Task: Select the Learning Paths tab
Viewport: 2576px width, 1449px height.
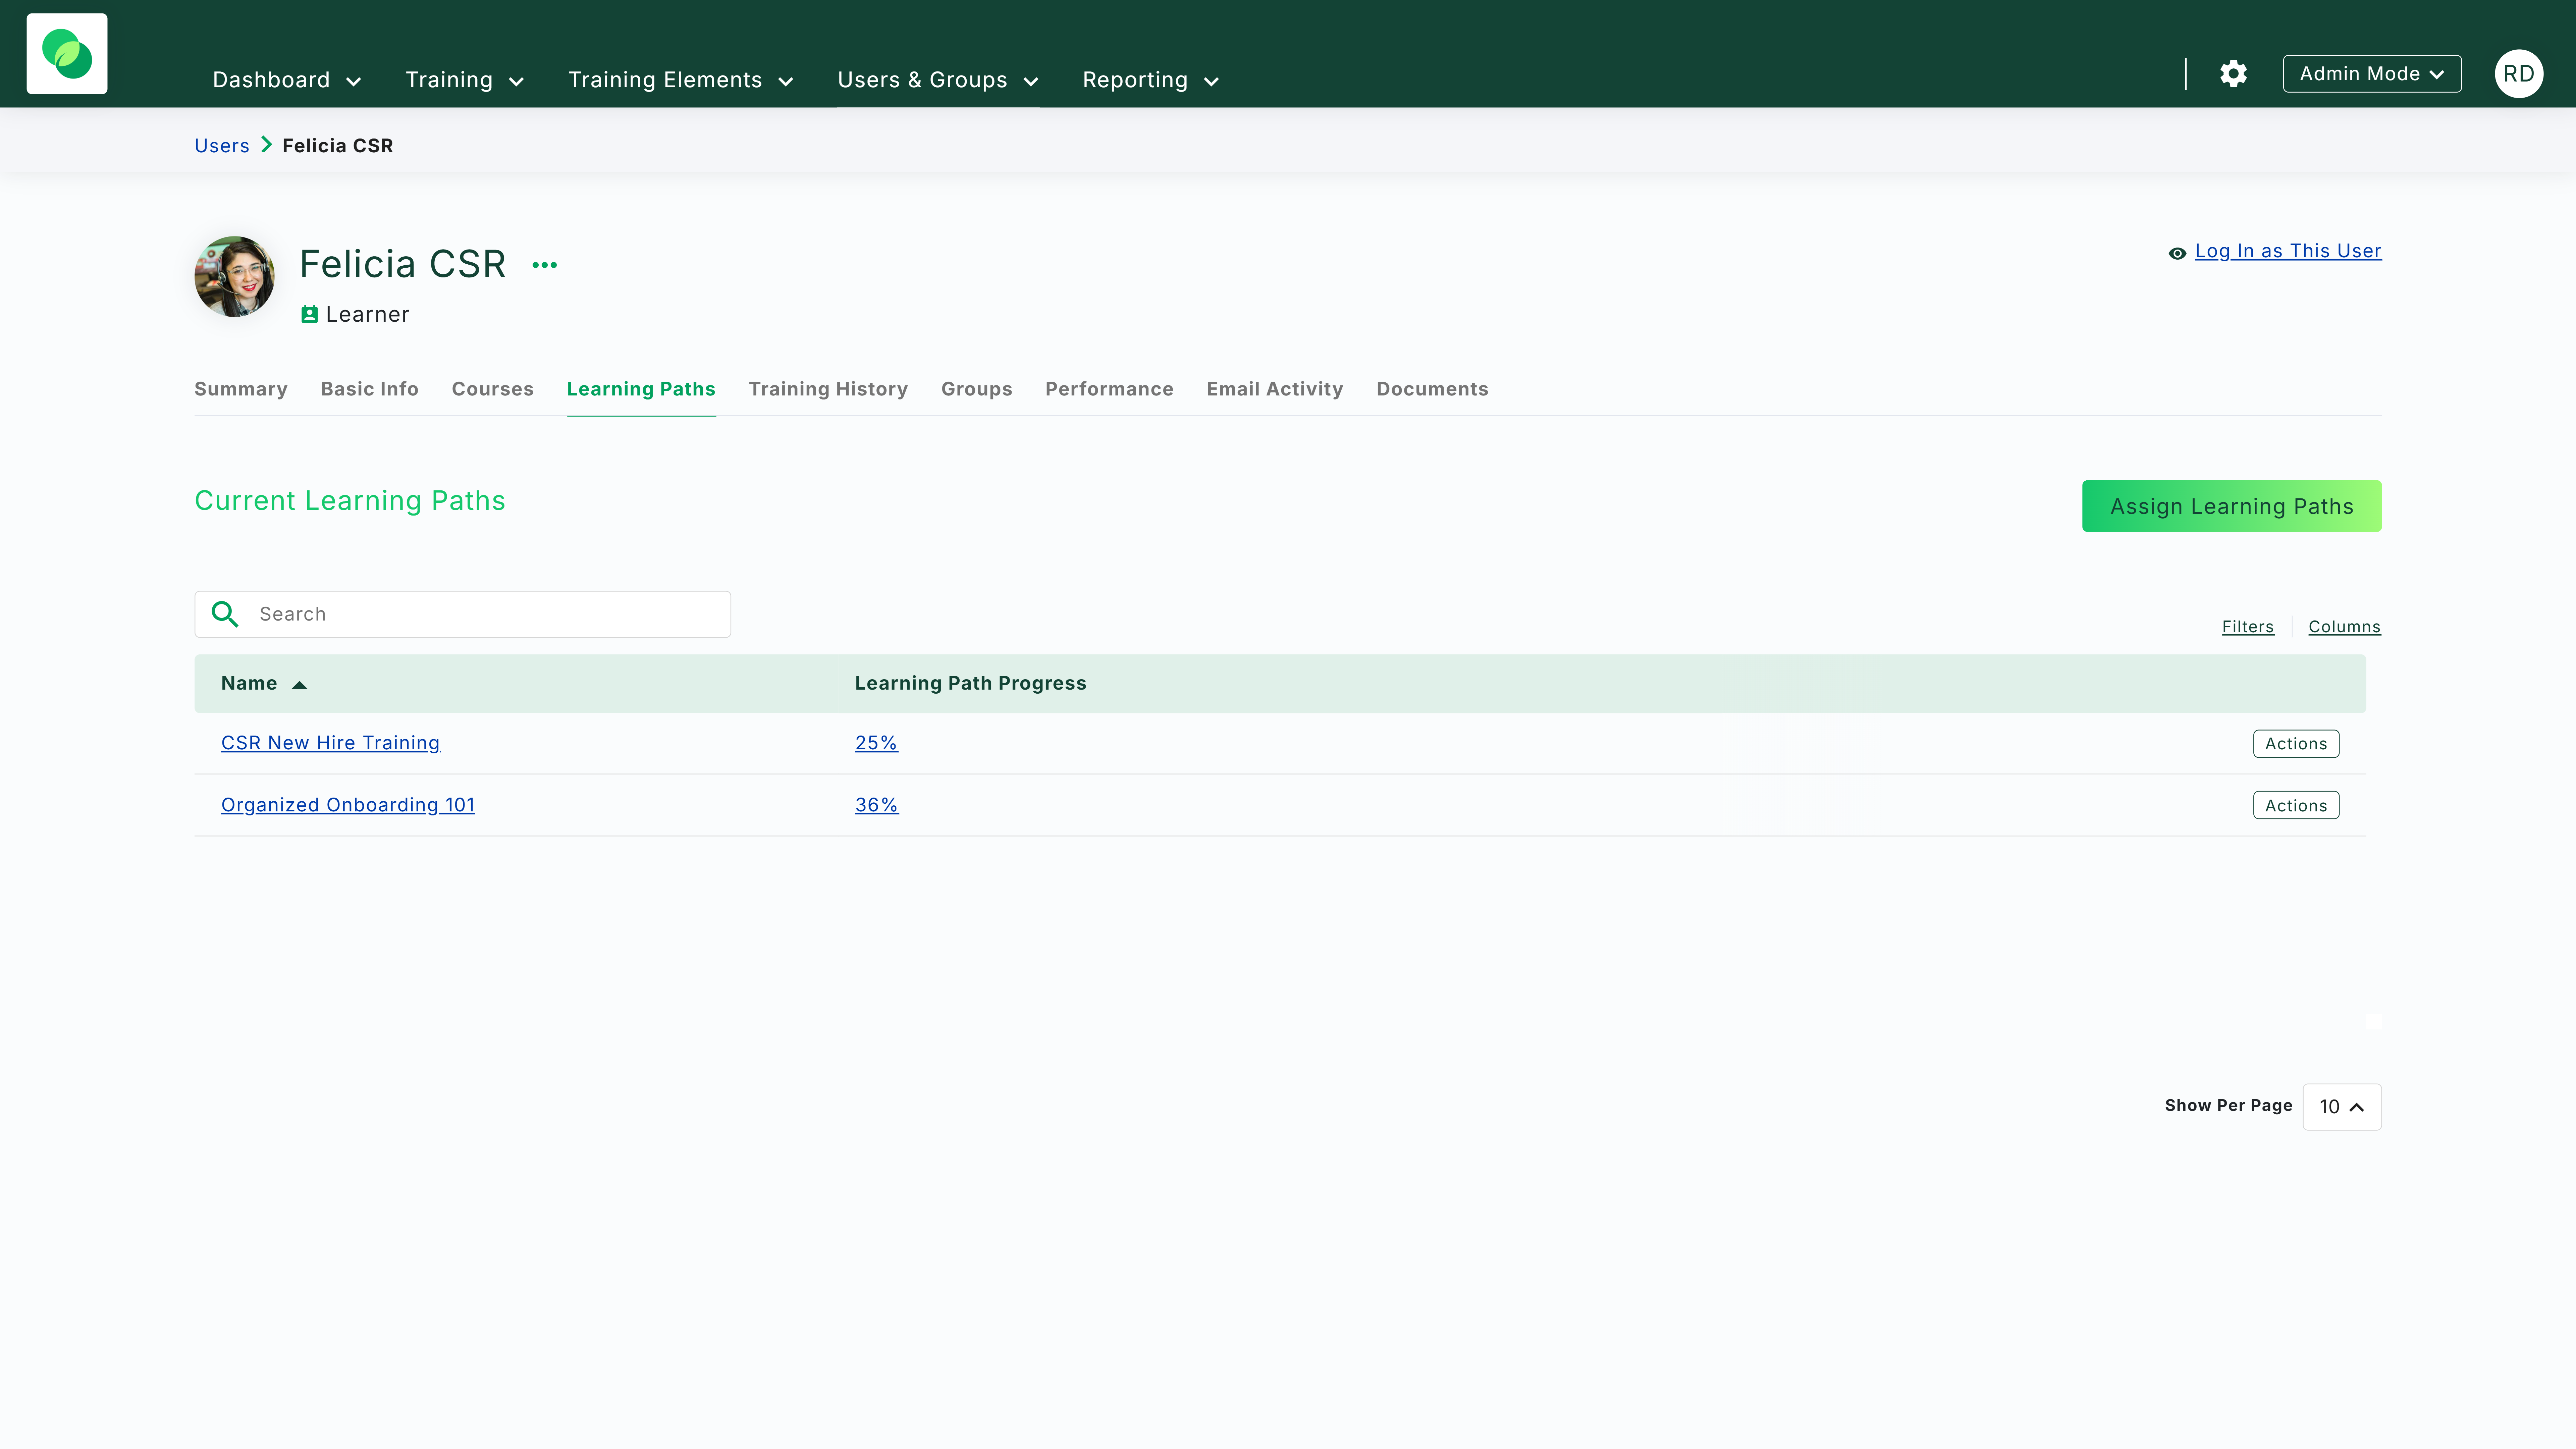Action: [641, 389]
